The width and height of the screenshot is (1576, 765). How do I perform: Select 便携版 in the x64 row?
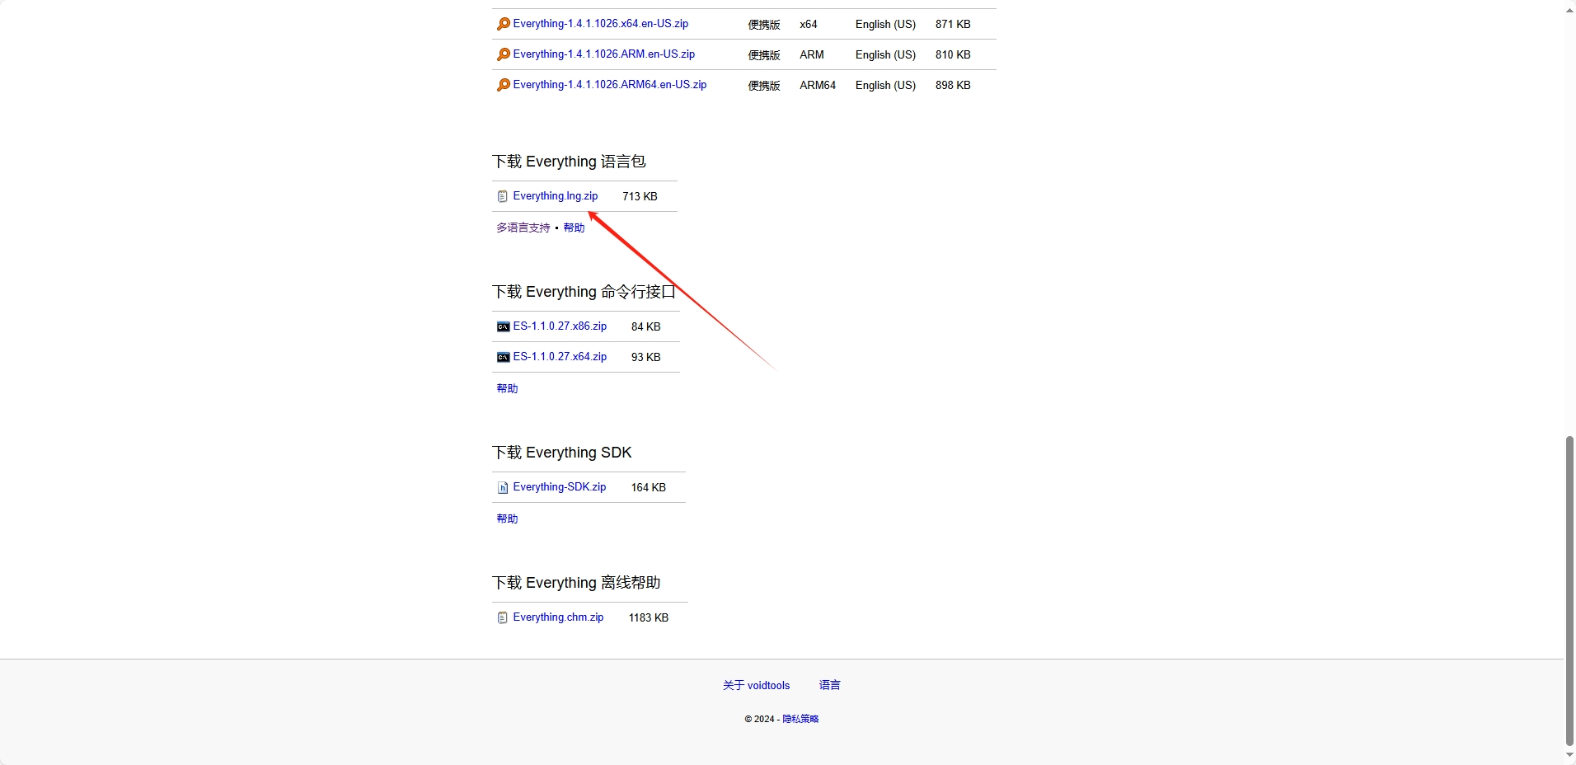(x=764, y=25)
